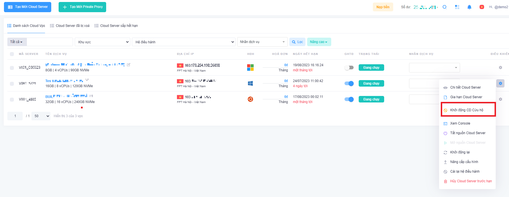The image size is (509, 197).
Task: Open the Khu vực dropdown
Action: click(102, 42)
